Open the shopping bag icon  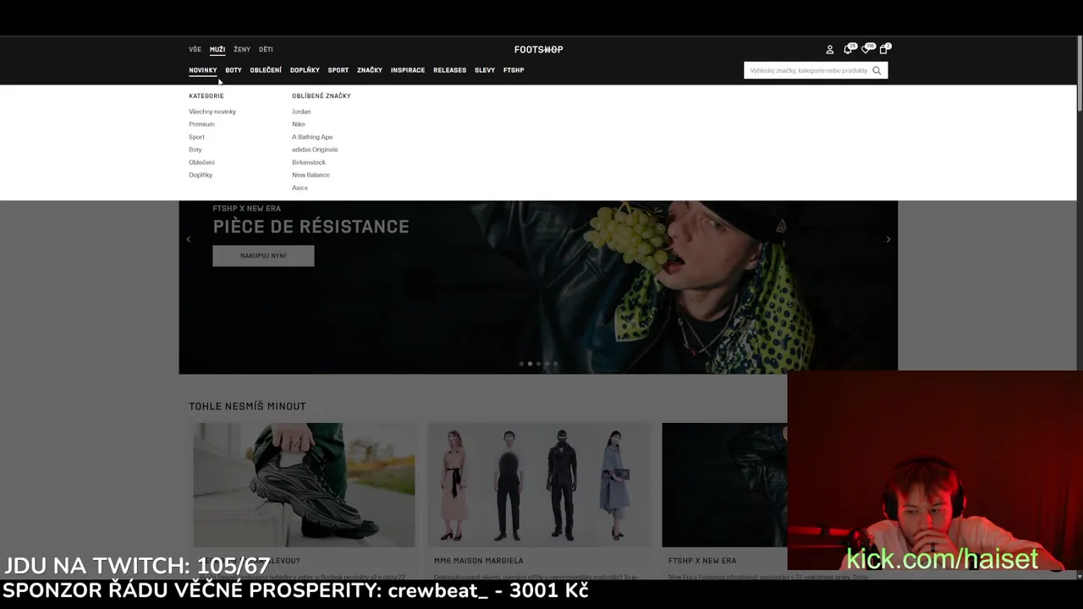pyautogui.click(x=883, y=49)
